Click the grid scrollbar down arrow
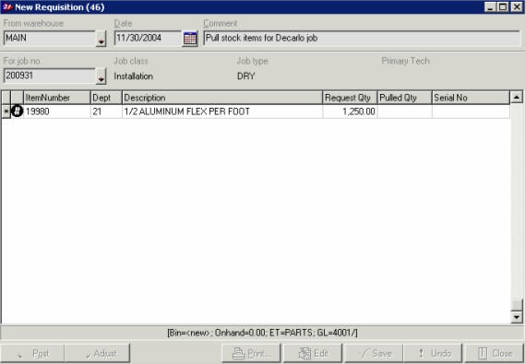The image size is (526, 364). pyautogui.click(x=517, y=317)
